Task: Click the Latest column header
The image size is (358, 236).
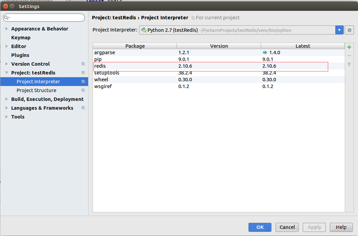Action: pos(303,46)
